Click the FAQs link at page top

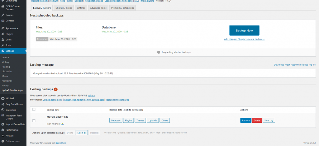coord(137,1)
